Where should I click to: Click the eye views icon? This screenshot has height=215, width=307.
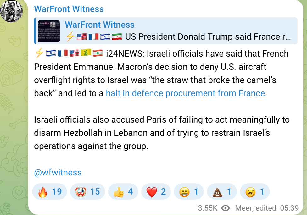point(225,208)
